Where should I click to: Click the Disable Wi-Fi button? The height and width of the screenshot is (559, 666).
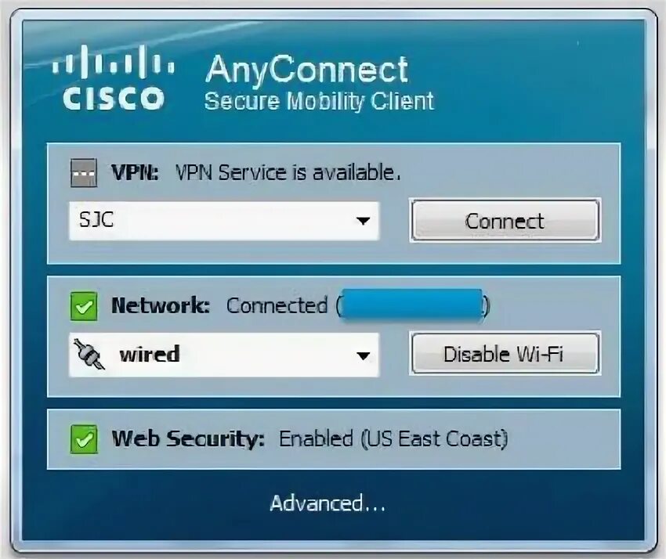pos(505,354)
